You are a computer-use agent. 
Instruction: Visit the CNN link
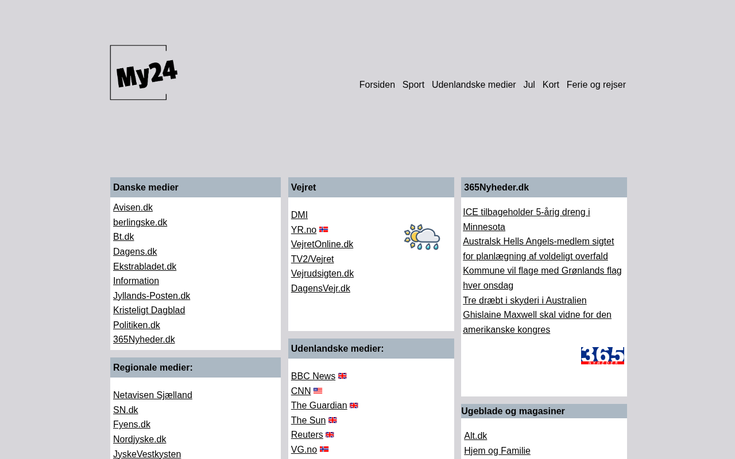301,391
